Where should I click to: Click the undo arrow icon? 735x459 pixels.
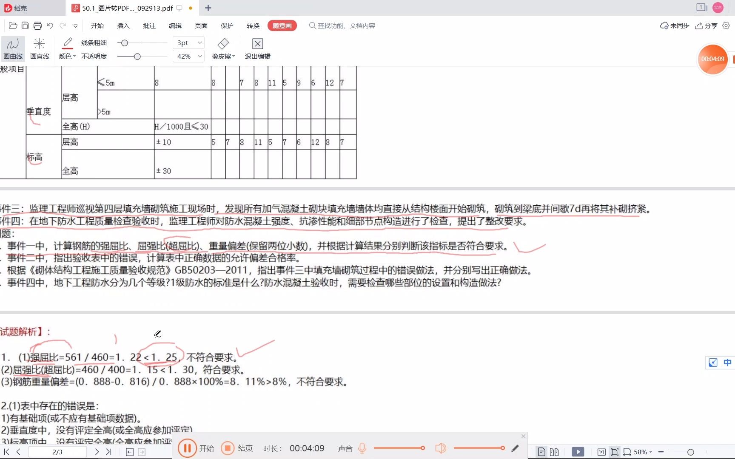50,25
